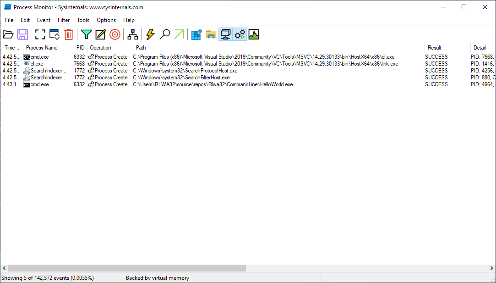Save the captured events
Screen dimensions: 496x283
[22, 34]
